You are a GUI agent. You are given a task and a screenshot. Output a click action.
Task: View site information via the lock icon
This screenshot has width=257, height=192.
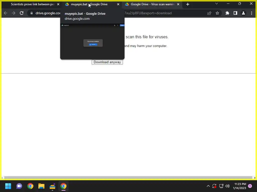click(x=31, y=13)
